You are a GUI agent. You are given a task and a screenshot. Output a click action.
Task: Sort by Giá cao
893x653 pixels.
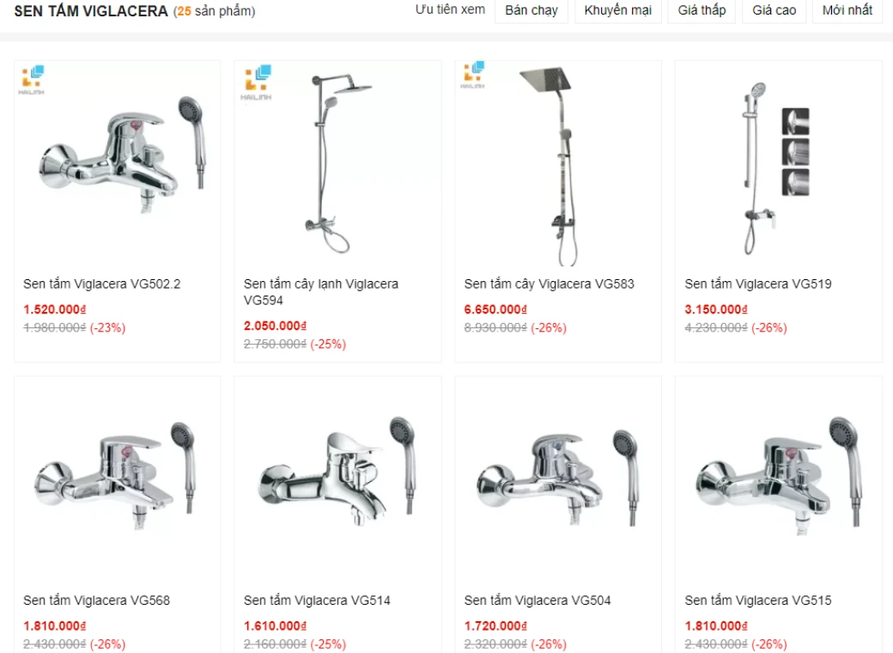pyautogui.click(x=774, y=10)
